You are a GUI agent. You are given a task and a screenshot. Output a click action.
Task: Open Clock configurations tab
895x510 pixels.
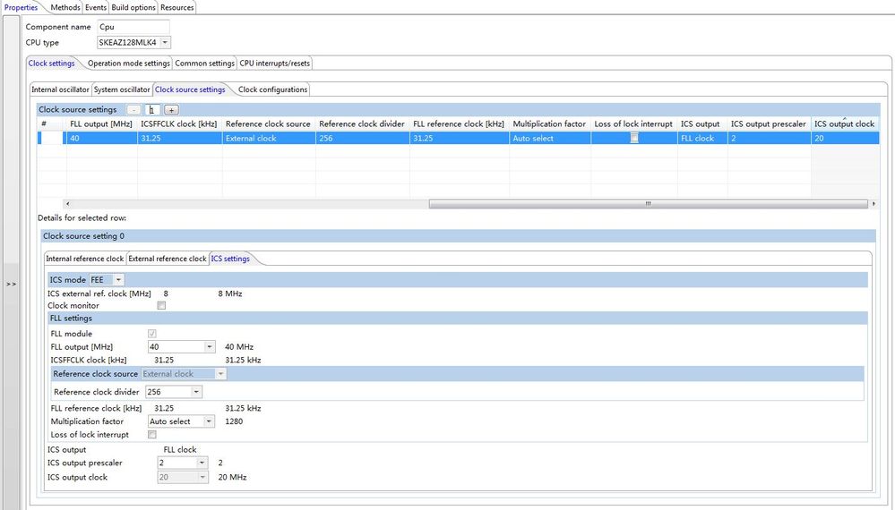tap(273, 89)
